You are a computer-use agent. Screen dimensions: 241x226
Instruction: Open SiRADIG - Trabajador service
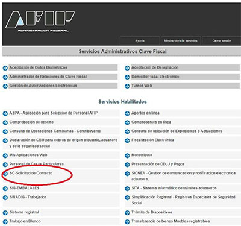pyautogui.click(x=28, y=197)
